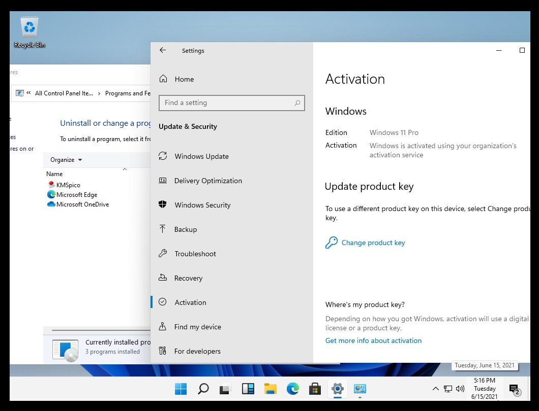539x411 pixels.
Task: Click the Backup upload arrow icon
Action: (x=163, y=229)
